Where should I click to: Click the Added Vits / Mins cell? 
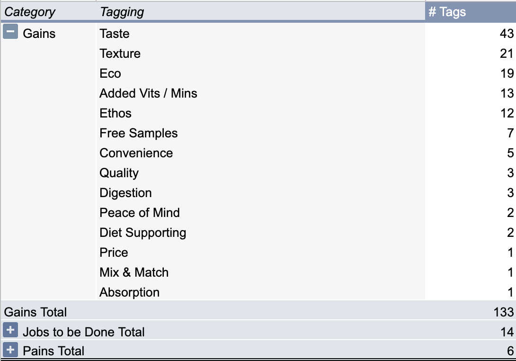(x=149, y=93)
